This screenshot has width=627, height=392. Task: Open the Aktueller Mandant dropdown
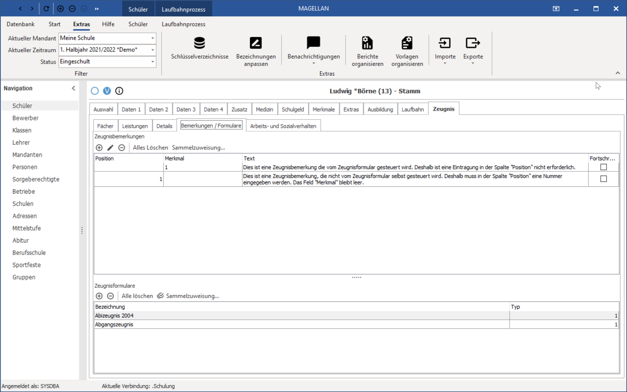click(152, 38)
